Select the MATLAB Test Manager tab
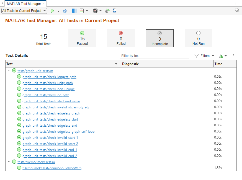The image size is (242, 180). (x=24, y=4)
